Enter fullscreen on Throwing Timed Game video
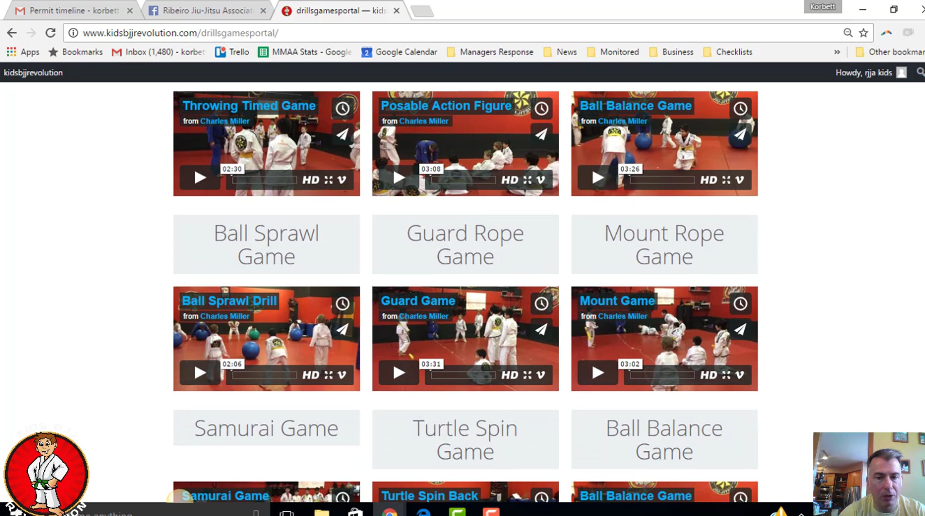This screenshot has height=516, width=925. coord(328,180)
